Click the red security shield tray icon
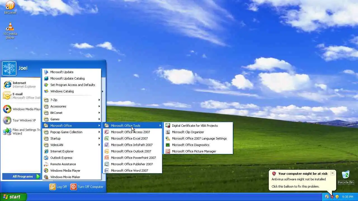This screenshot has width=358, height=201. pyautogui.click(x=332, y=197)
